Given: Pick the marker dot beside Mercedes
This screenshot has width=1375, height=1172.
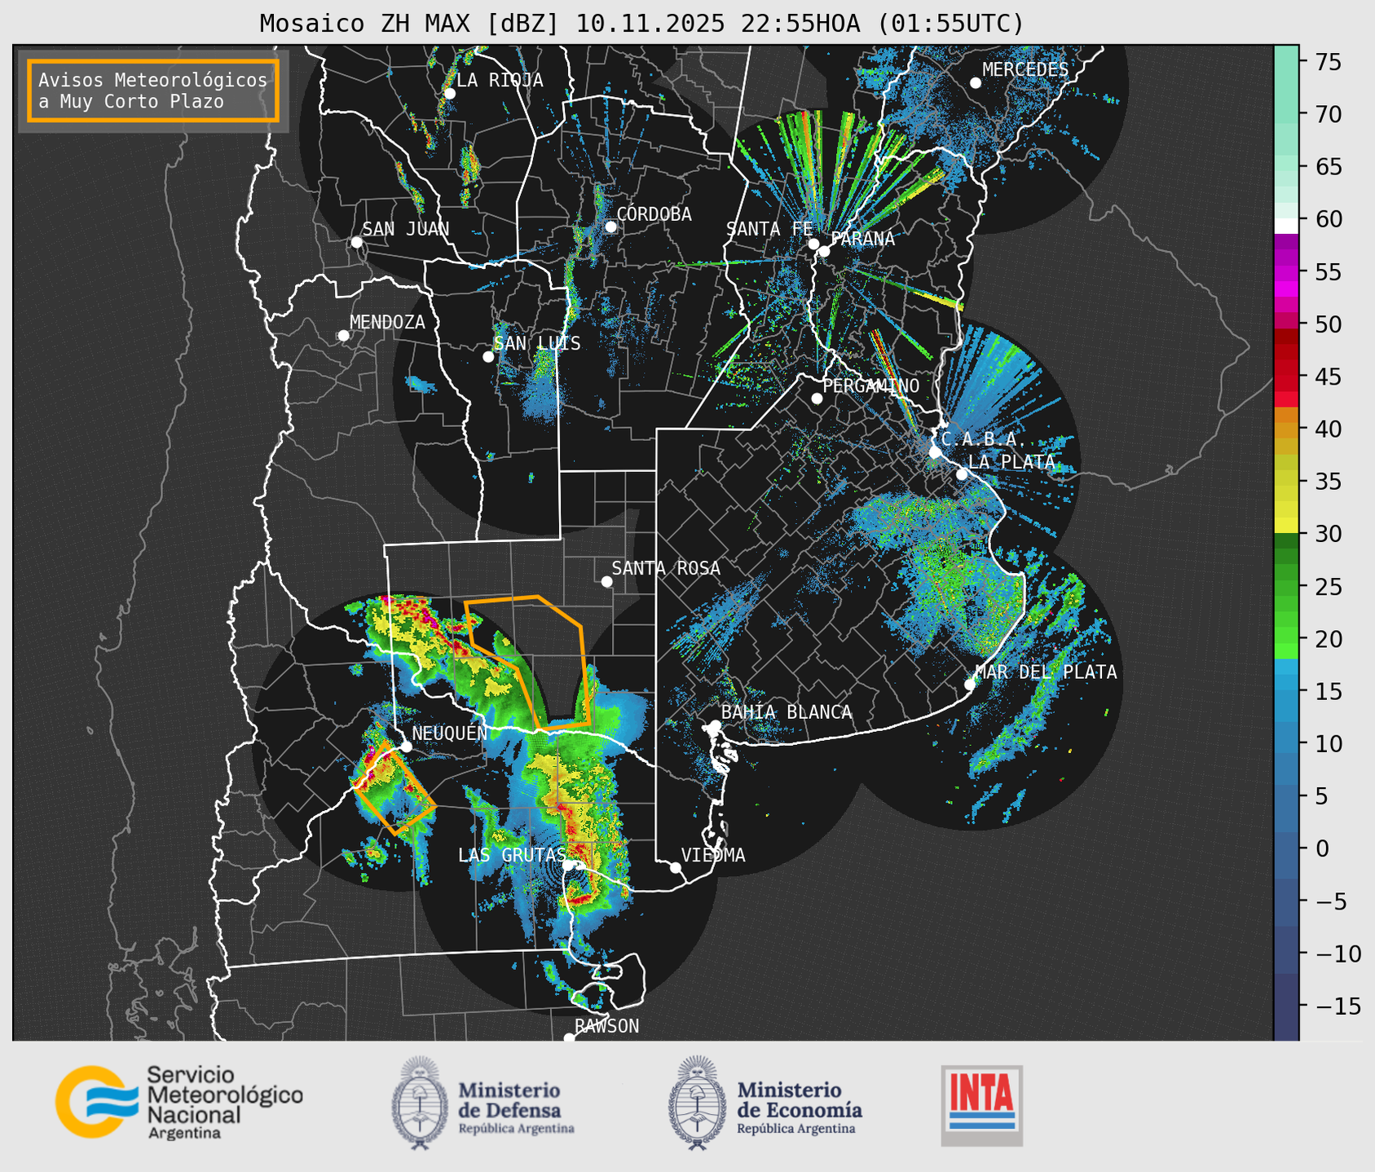Looking at the screenshot, I should [975, 83].
